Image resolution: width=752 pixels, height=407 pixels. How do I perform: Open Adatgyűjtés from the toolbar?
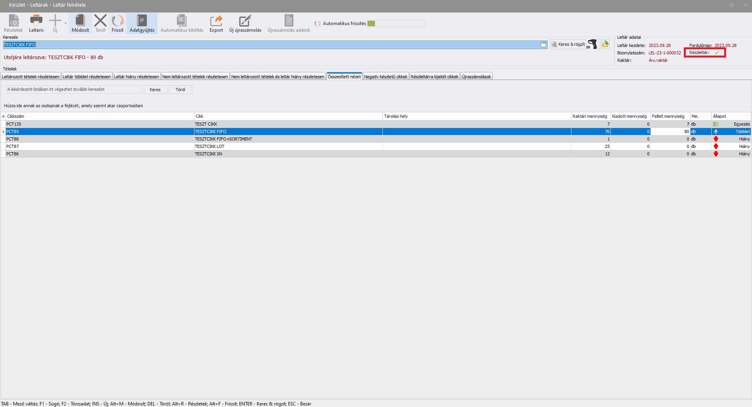click(142, 20)
